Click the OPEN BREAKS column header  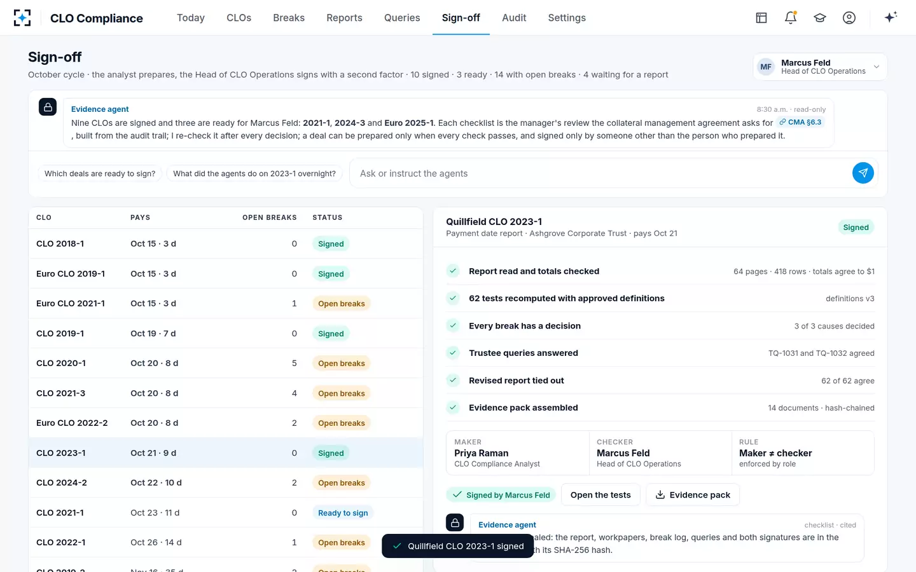click(270, 217)
